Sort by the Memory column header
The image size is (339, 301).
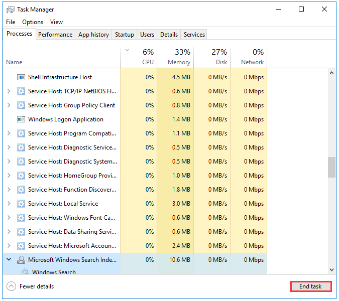[175, 57]
